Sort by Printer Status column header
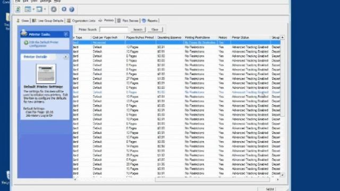Image resolution: width=340 pixels, height=191 pixels. (250, 38)
